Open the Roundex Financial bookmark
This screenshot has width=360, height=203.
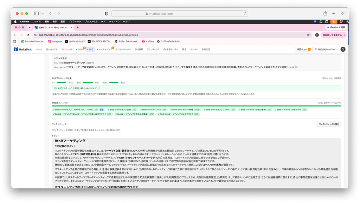33,41
